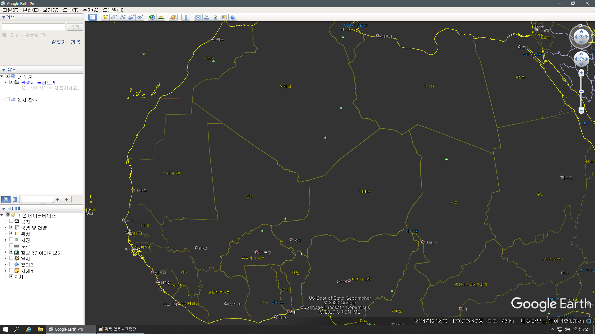Save image of current view
This screenshot has height=334, width=595.
(215, 17)
